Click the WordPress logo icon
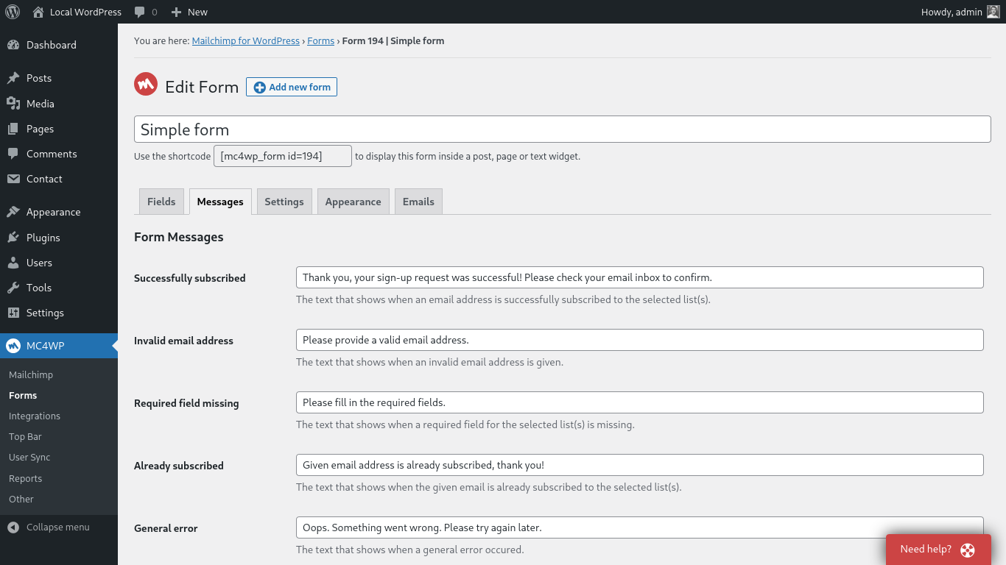1006x565 pixels. (13, 12)
